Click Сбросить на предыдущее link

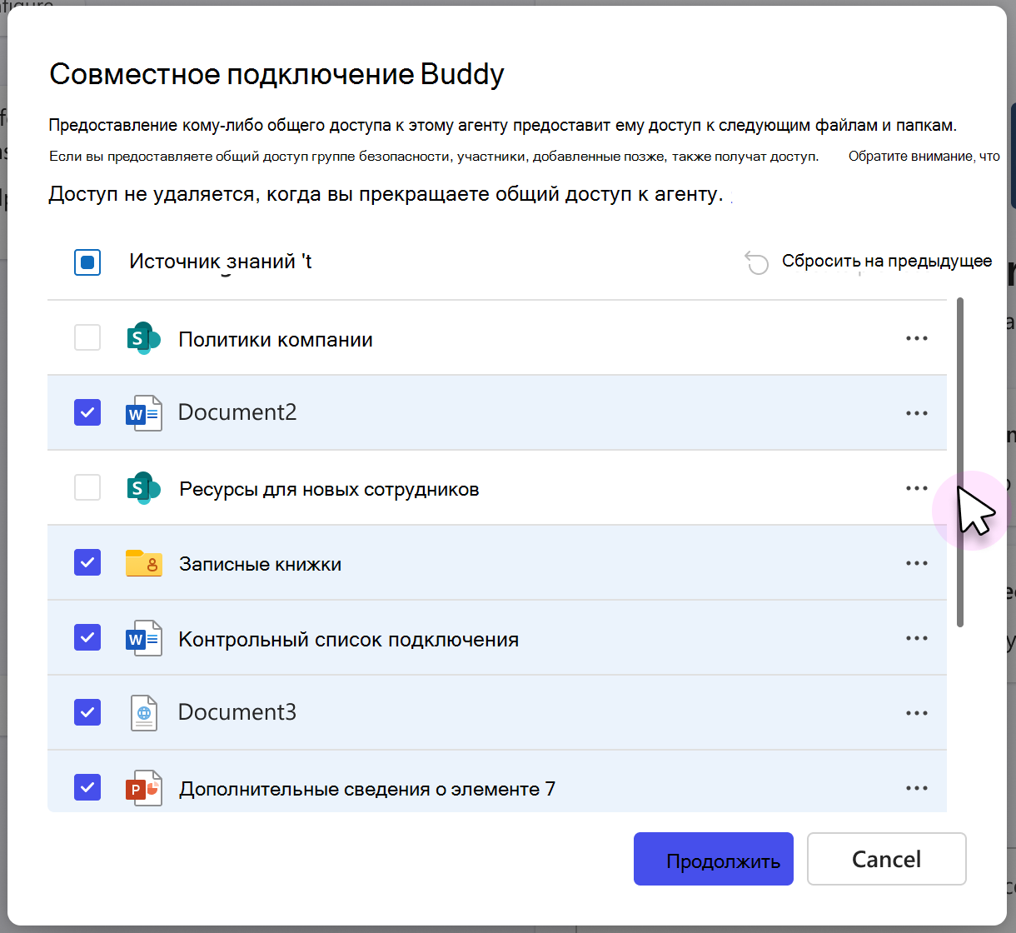(887, 262)
